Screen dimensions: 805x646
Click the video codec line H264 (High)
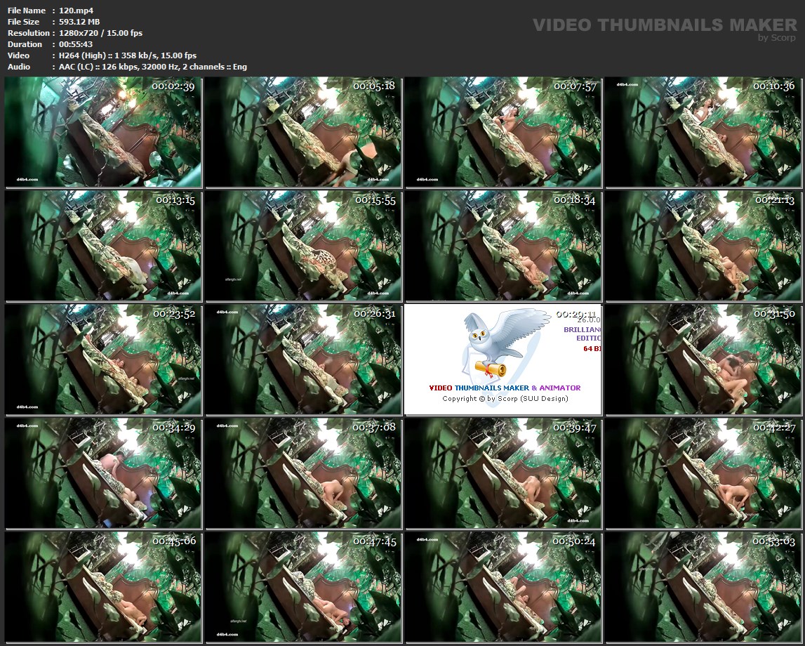pyautogui.click(x=128, y=55)
